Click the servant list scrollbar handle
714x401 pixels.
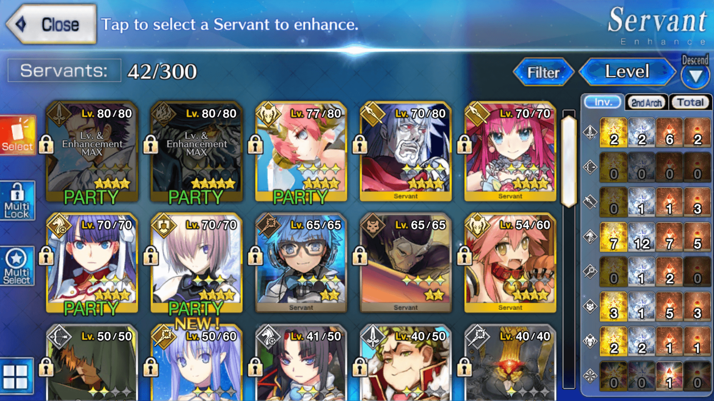[569, 161]
